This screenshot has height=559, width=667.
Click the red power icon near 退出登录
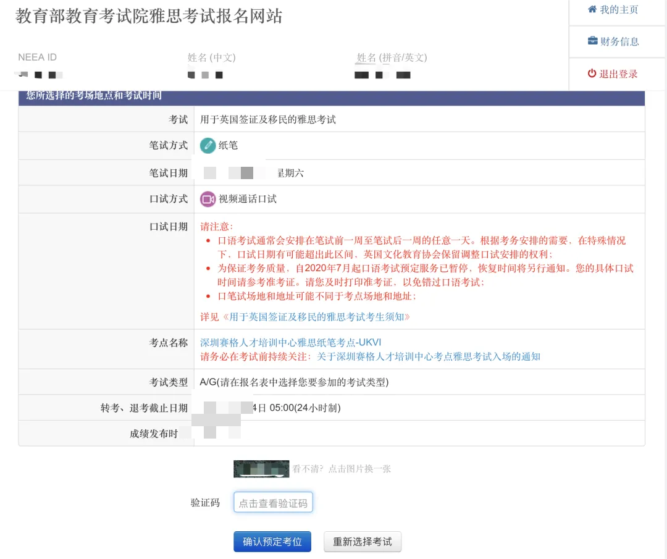pyautogui.click(x=593, y=74)
